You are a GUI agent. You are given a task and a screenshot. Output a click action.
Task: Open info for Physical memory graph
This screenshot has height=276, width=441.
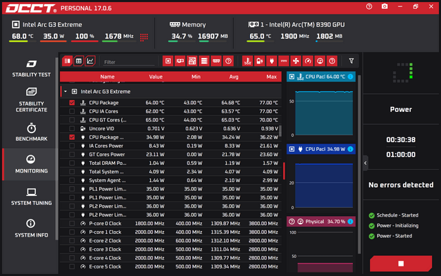click(x=350, y=221)
